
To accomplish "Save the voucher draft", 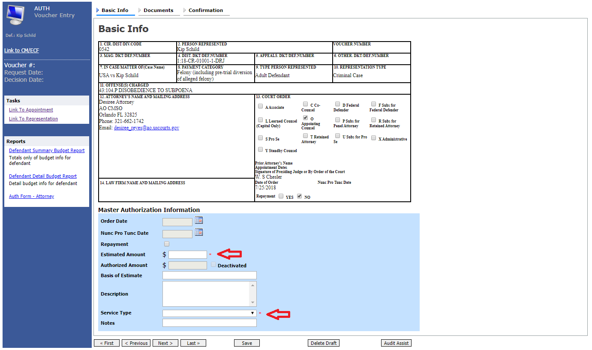I will [x=247, y=343].
